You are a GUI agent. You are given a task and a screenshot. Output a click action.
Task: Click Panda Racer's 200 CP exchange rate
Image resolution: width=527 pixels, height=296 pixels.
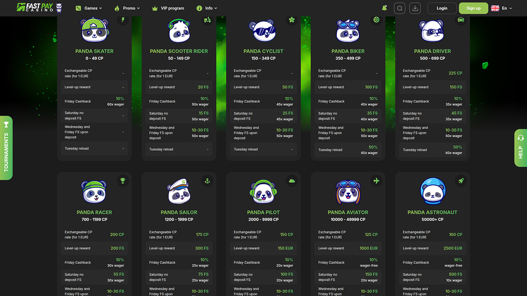(117, 235)
